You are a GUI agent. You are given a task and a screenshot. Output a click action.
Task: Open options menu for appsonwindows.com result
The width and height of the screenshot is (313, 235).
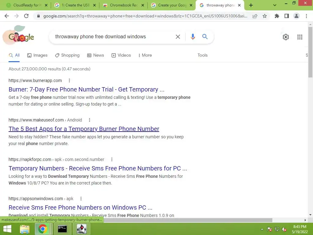(x=81, y=199)
